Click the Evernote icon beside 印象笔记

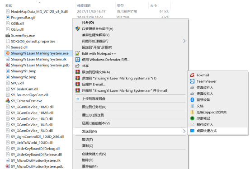tap(192, 118)
